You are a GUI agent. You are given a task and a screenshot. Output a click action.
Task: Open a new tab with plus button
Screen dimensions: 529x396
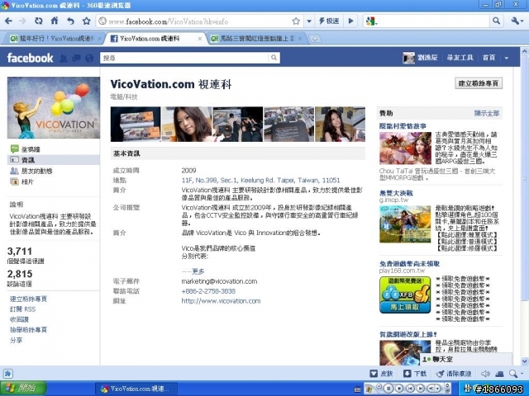click(315, 39)
